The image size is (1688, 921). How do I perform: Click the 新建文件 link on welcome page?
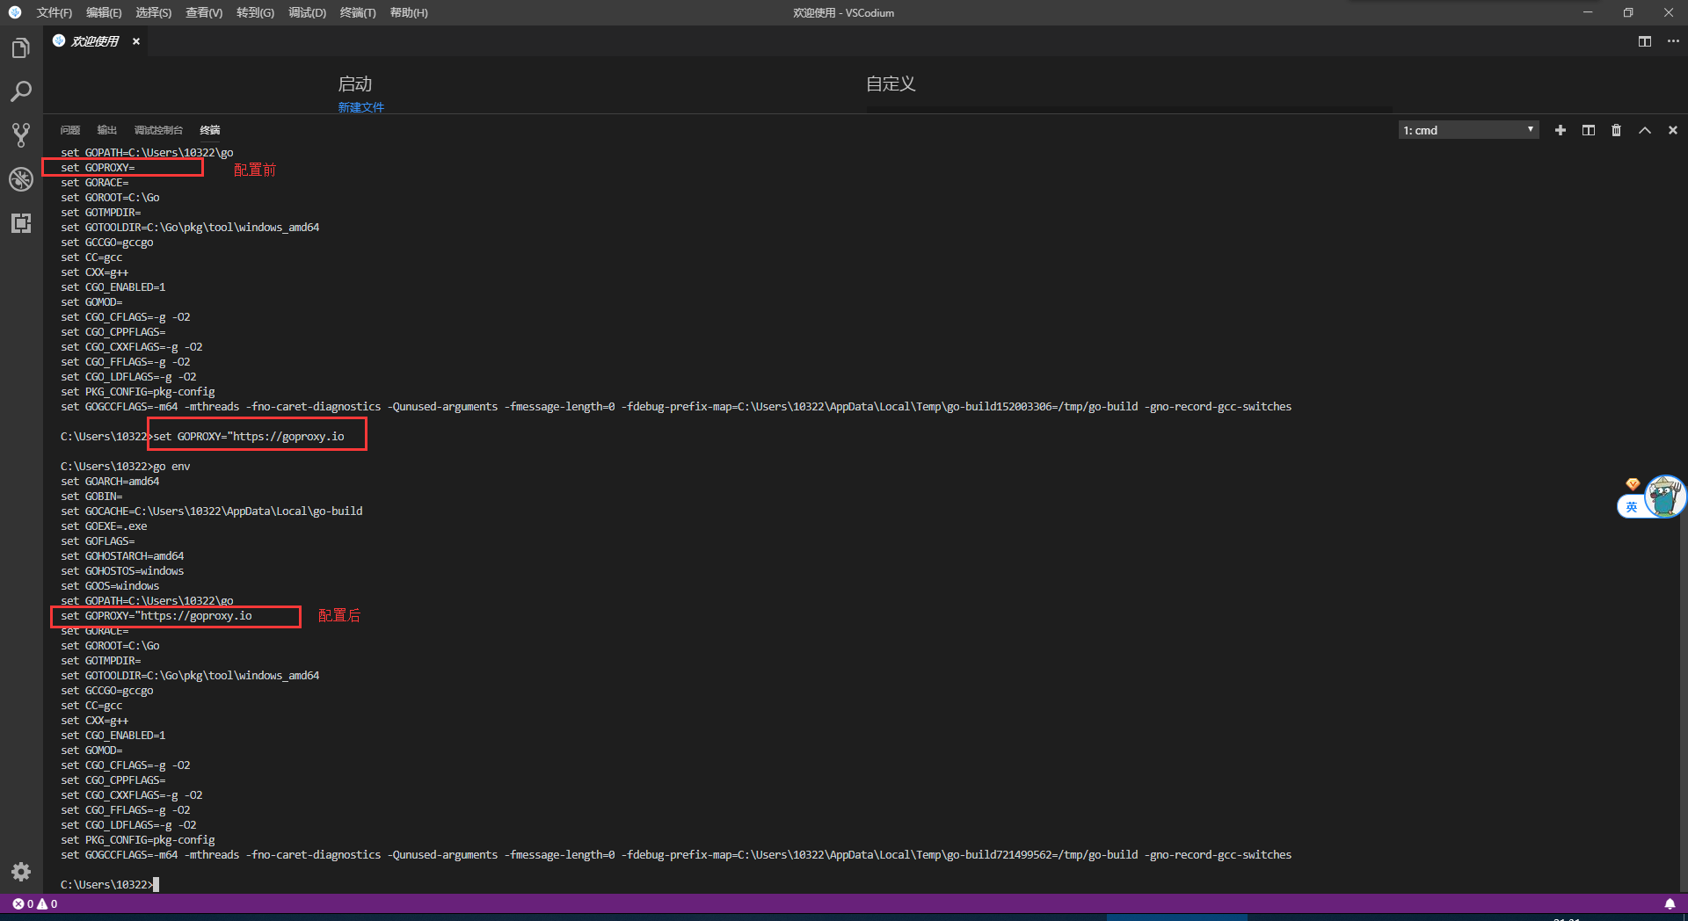[360, 107]
